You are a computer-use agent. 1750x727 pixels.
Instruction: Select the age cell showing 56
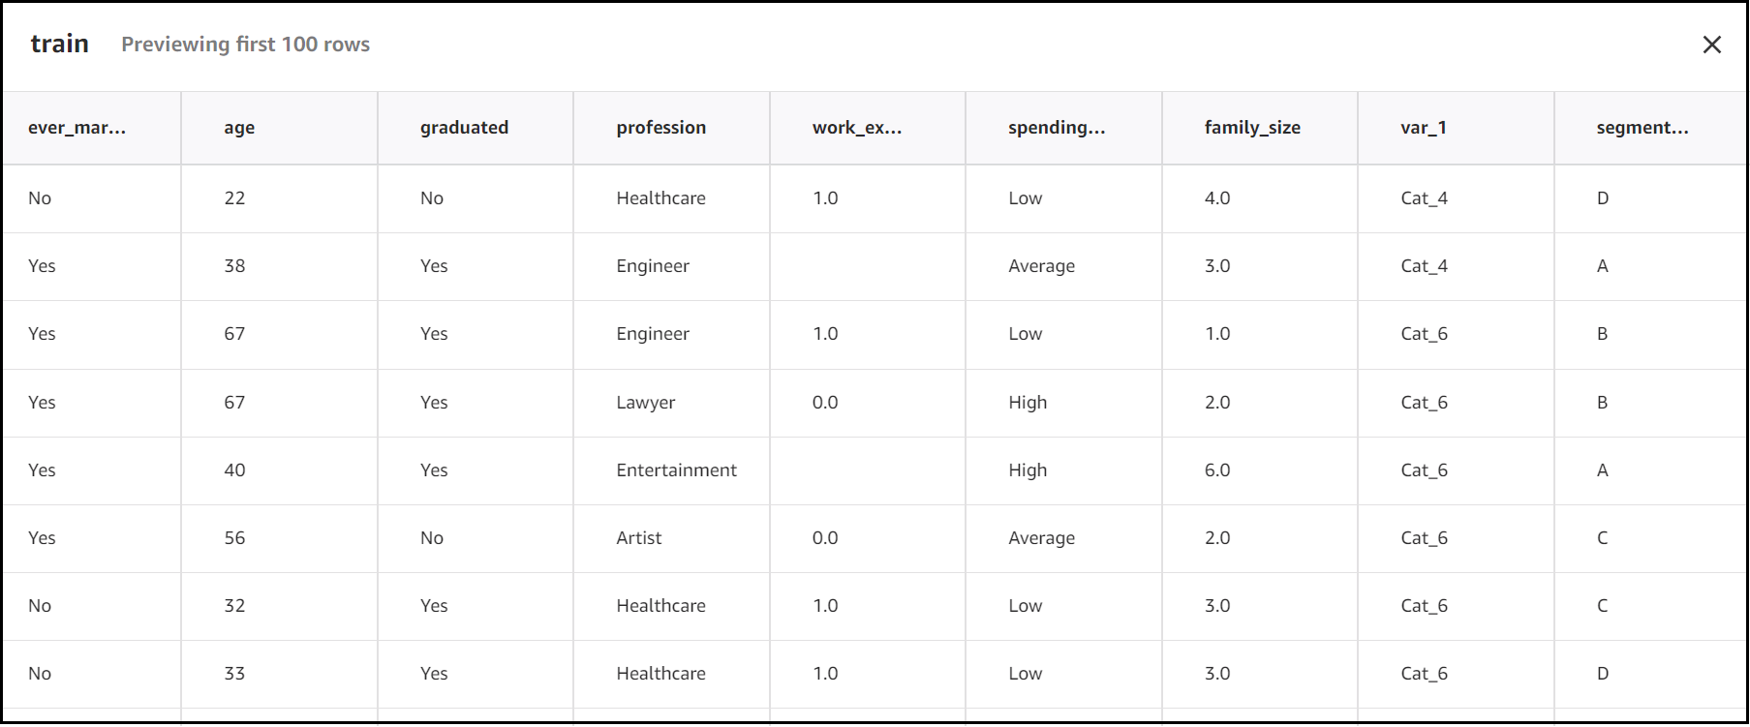click(x=234, y=538)
